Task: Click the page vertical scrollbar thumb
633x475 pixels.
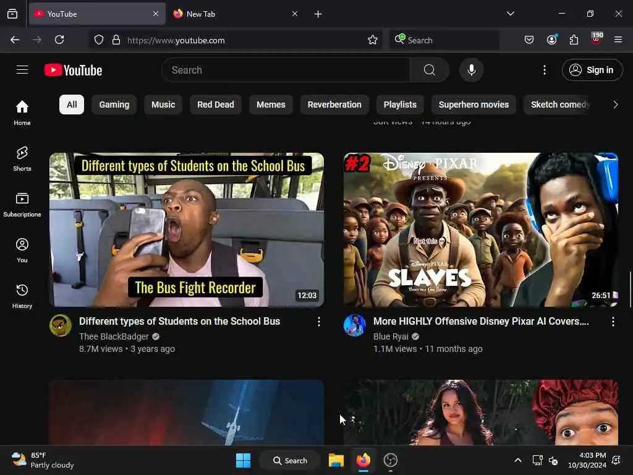Action: click(630, 289)
